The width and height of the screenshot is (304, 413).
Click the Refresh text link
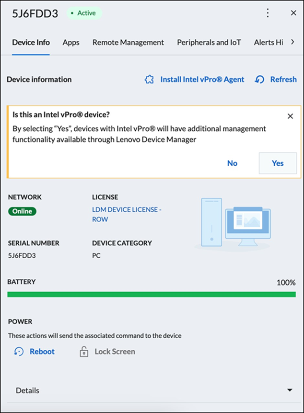pyautogui.click(x=283, y=79)
